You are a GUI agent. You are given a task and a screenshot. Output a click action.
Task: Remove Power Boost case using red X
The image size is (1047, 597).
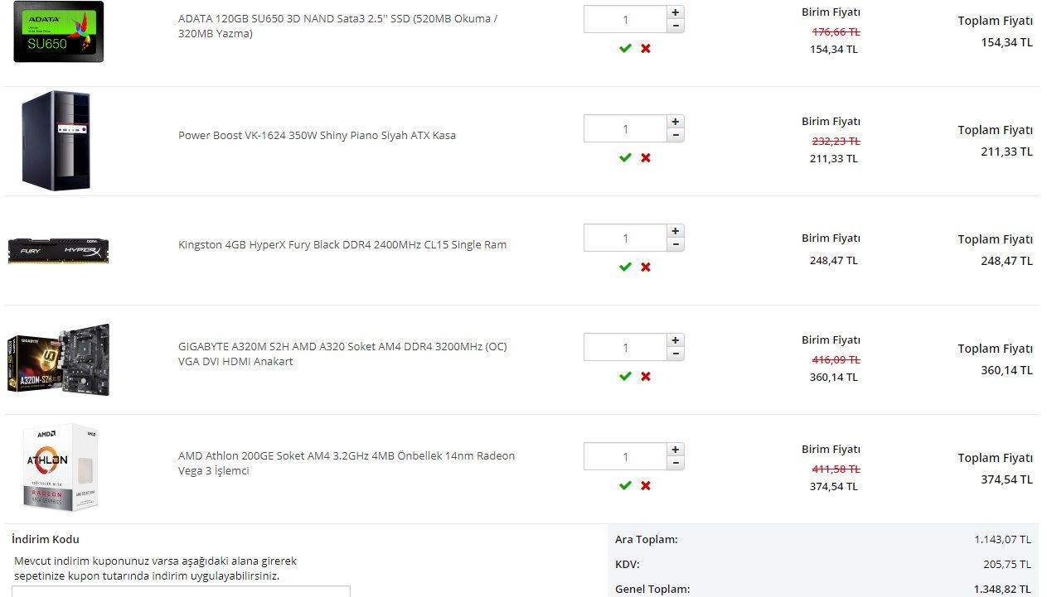click(x=646, y=157)
